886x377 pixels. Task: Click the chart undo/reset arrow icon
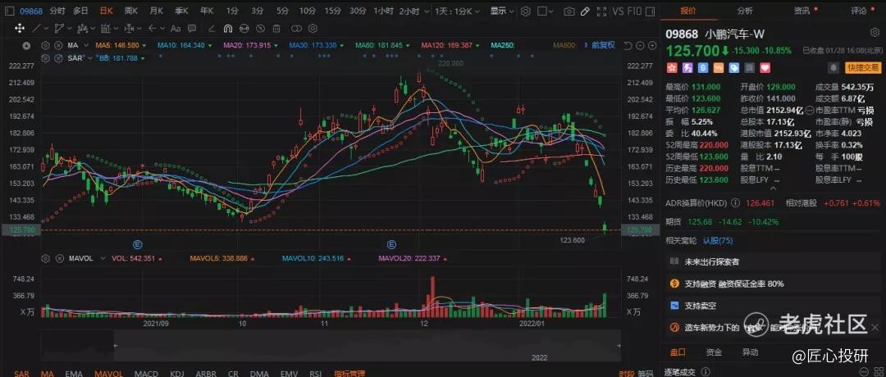point(628,46)
